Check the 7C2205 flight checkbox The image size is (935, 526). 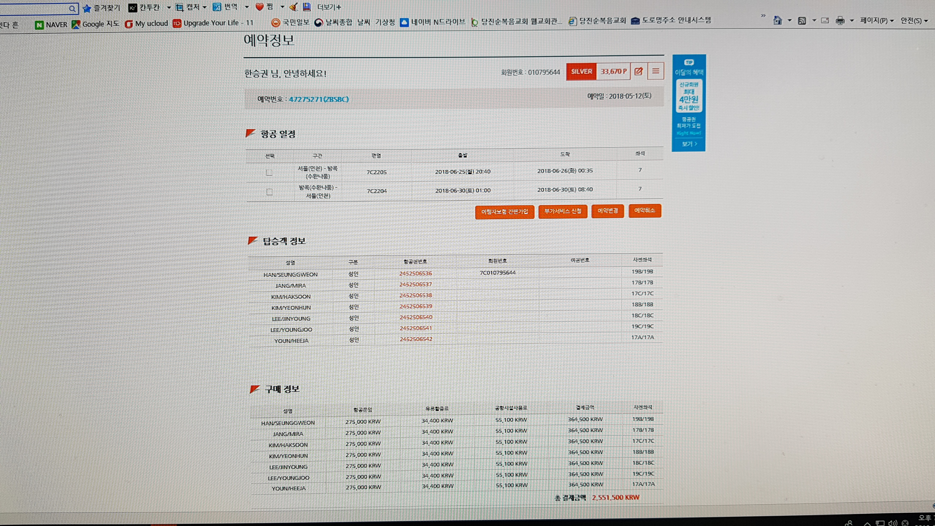pos(269,172)
